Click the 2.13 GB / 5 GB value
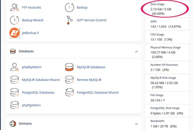 (x=161, y=9)
